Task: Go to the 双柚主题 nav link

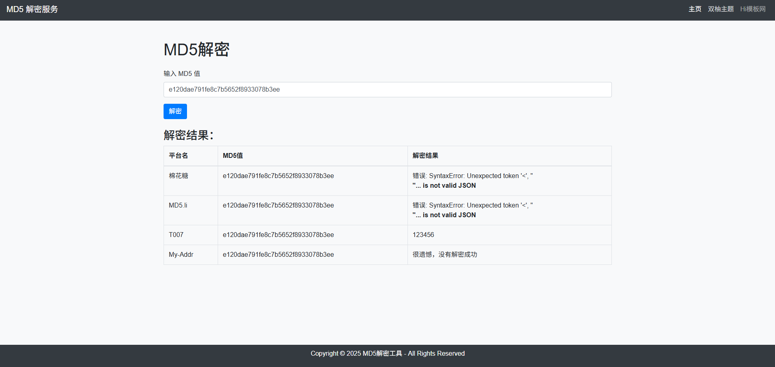Action: point(720,9)
